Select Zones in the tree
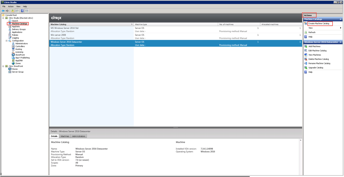The width and height of the screenshot is (344, 177). pos(18,63)
